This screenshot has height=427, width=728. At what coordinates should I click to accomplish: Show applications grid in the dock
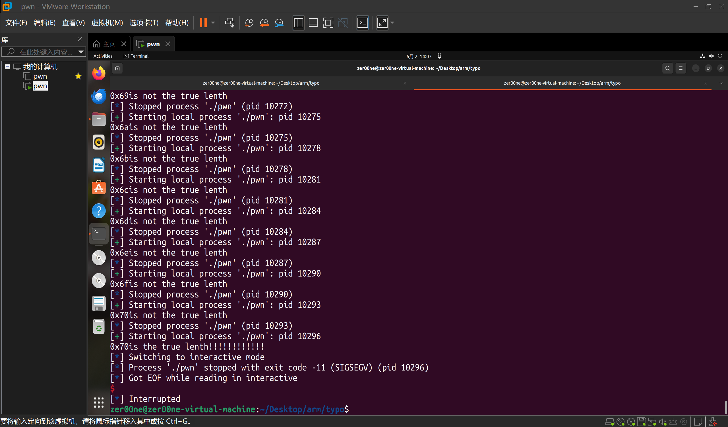pos(99,402)
